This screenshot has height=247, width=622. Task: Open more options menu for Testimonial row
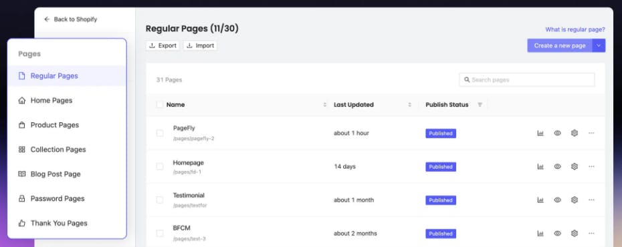591,200
